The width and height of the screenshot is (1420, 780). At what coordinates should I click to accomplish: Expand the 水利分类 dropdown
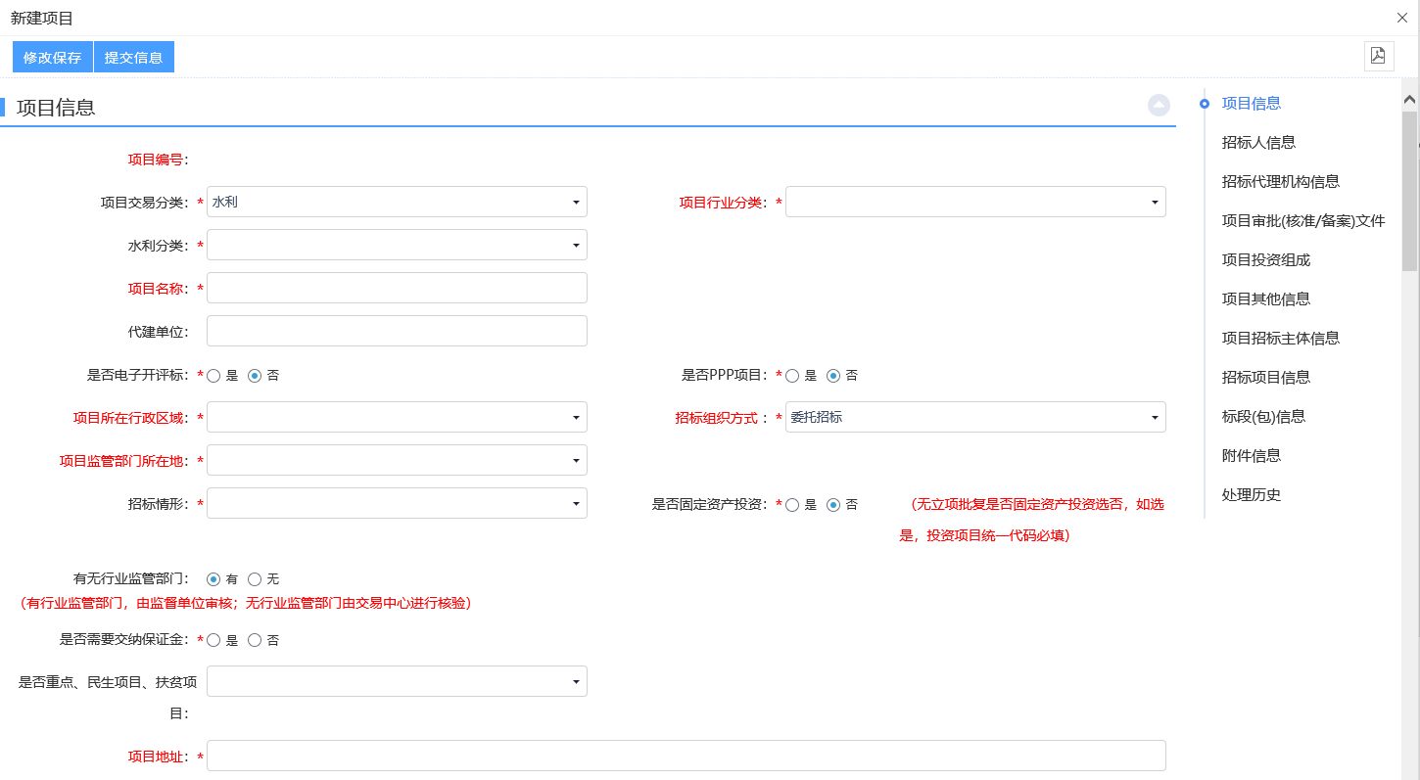pyautogui.click(x=397, y=245)
